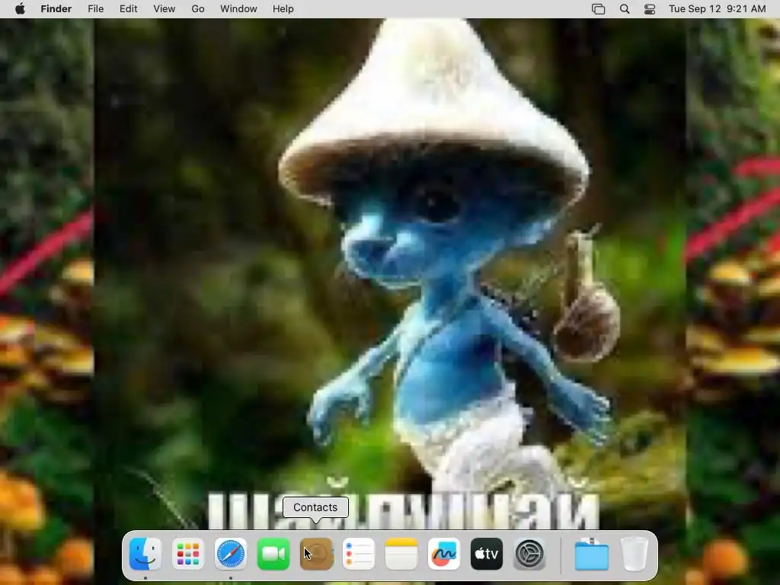Open Launchpad in the Dock
This screenshot has height=585, width=780.
click(188, 555)
